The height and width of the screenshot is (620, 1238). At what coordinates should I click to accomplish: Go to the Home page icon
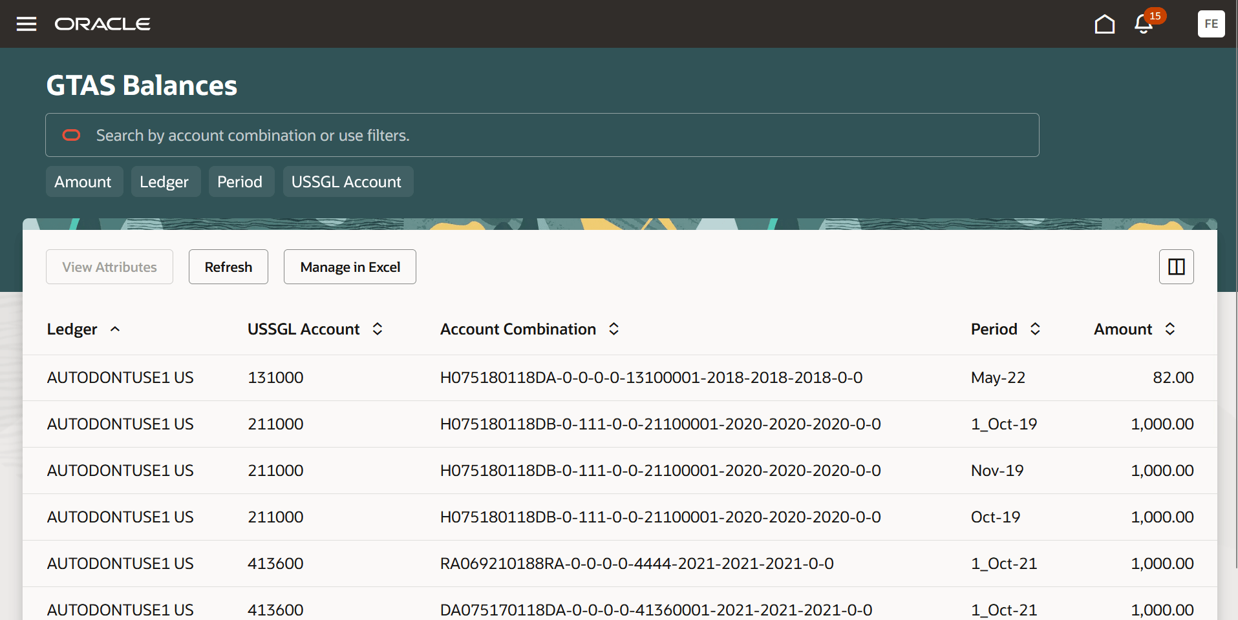(1105, 24)
